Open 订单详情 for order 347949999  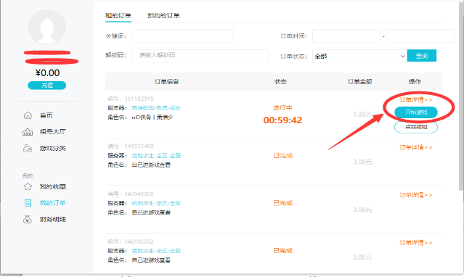(x=416, y=195)
